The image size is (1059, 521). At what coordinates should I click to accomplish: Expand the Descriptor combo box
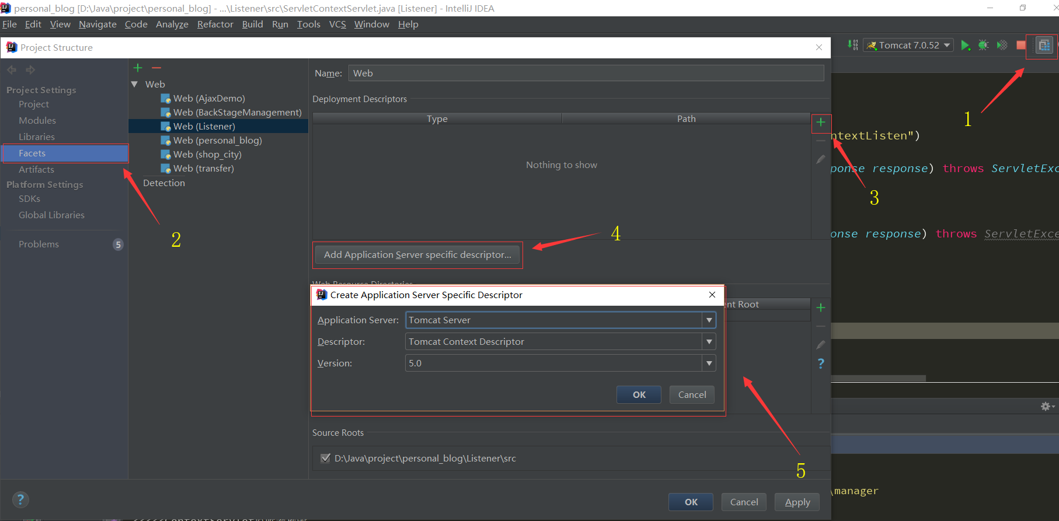tap(709, 342)
